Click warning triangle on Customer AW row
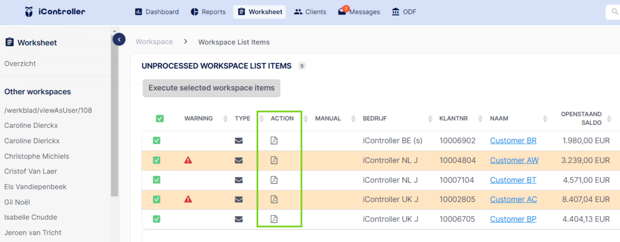The image size is (620, 242). (188, 160)
